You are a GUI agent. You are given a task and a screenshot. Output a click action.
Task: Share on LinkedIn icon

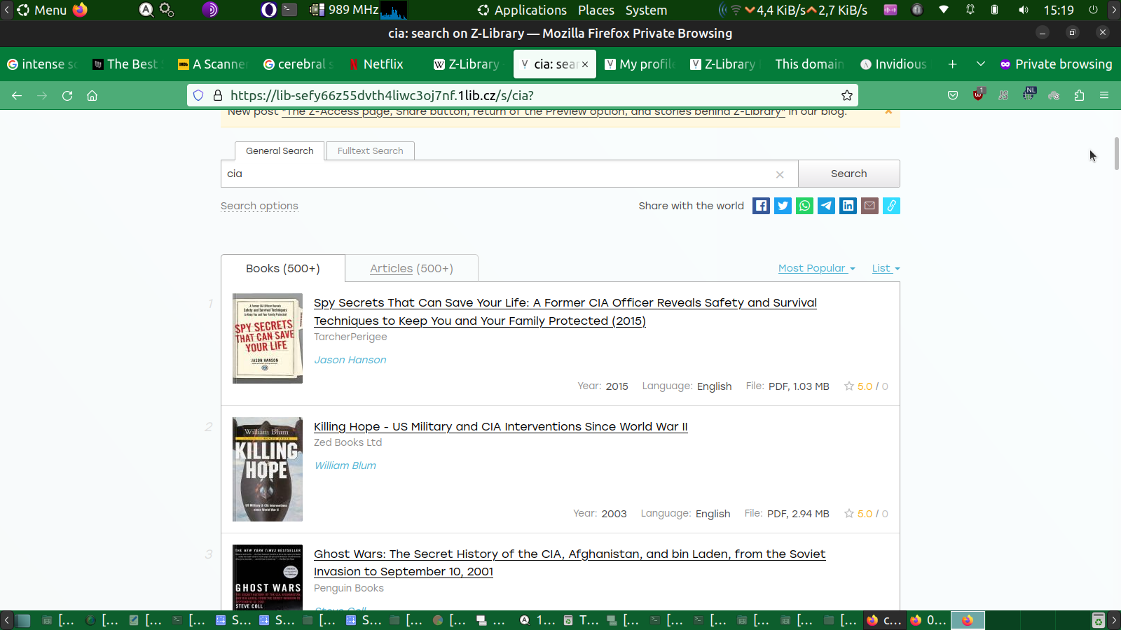coord(848,206)
